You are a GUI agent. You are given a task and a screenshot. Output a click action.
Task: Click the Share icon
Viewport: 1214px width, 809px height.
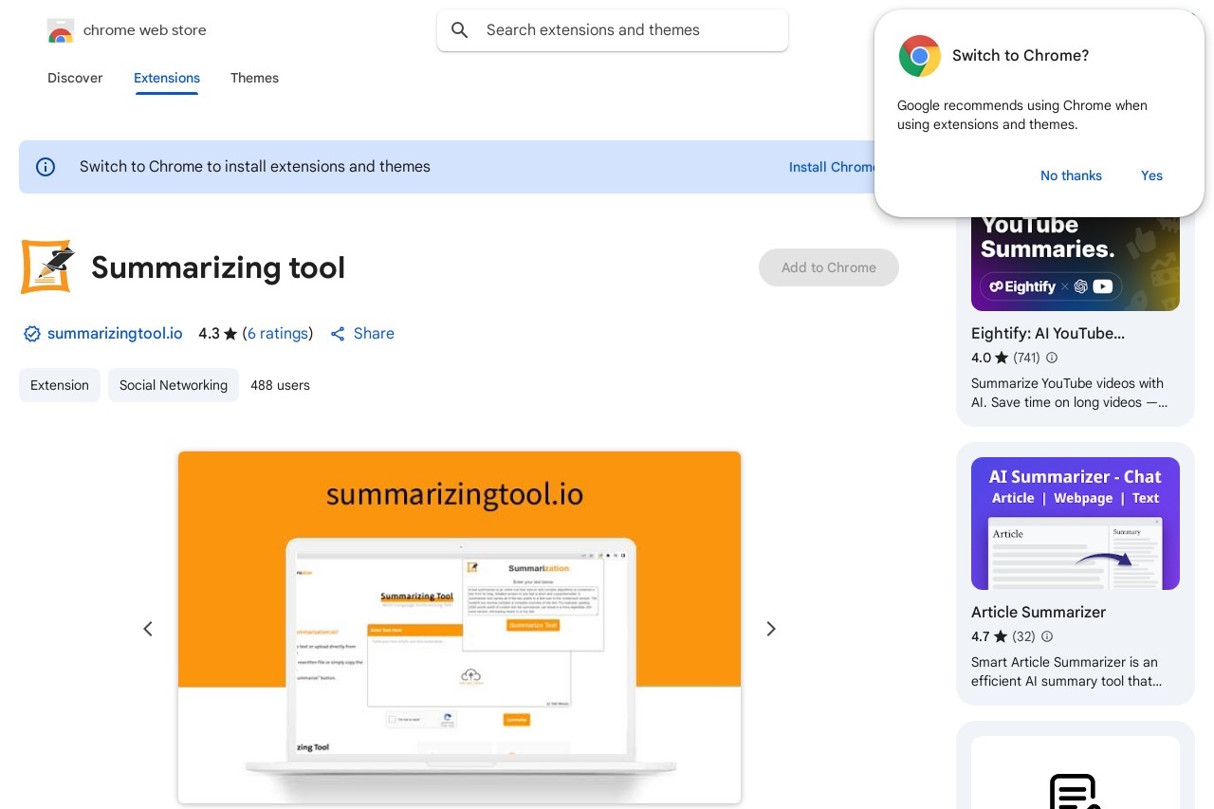click(x=338, y=334)
